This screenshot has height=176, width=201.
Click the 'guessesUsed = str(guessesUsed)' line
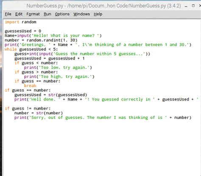[x=50, y=95]
